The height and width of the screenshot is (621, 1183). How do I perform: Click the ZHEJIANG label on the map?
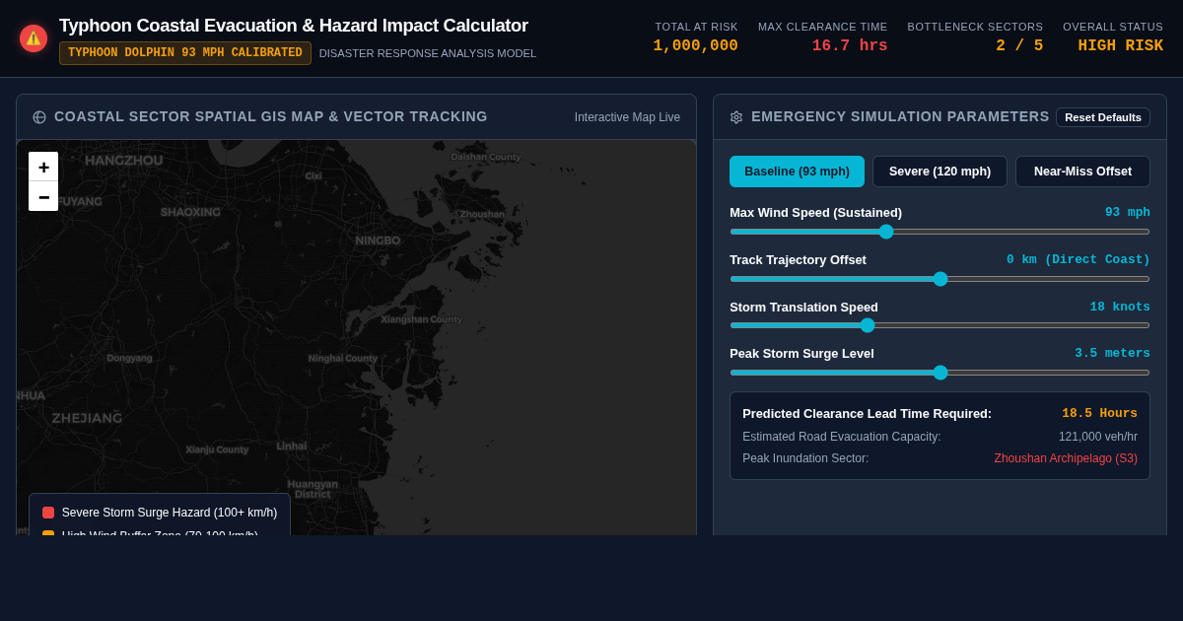(87, 418)
